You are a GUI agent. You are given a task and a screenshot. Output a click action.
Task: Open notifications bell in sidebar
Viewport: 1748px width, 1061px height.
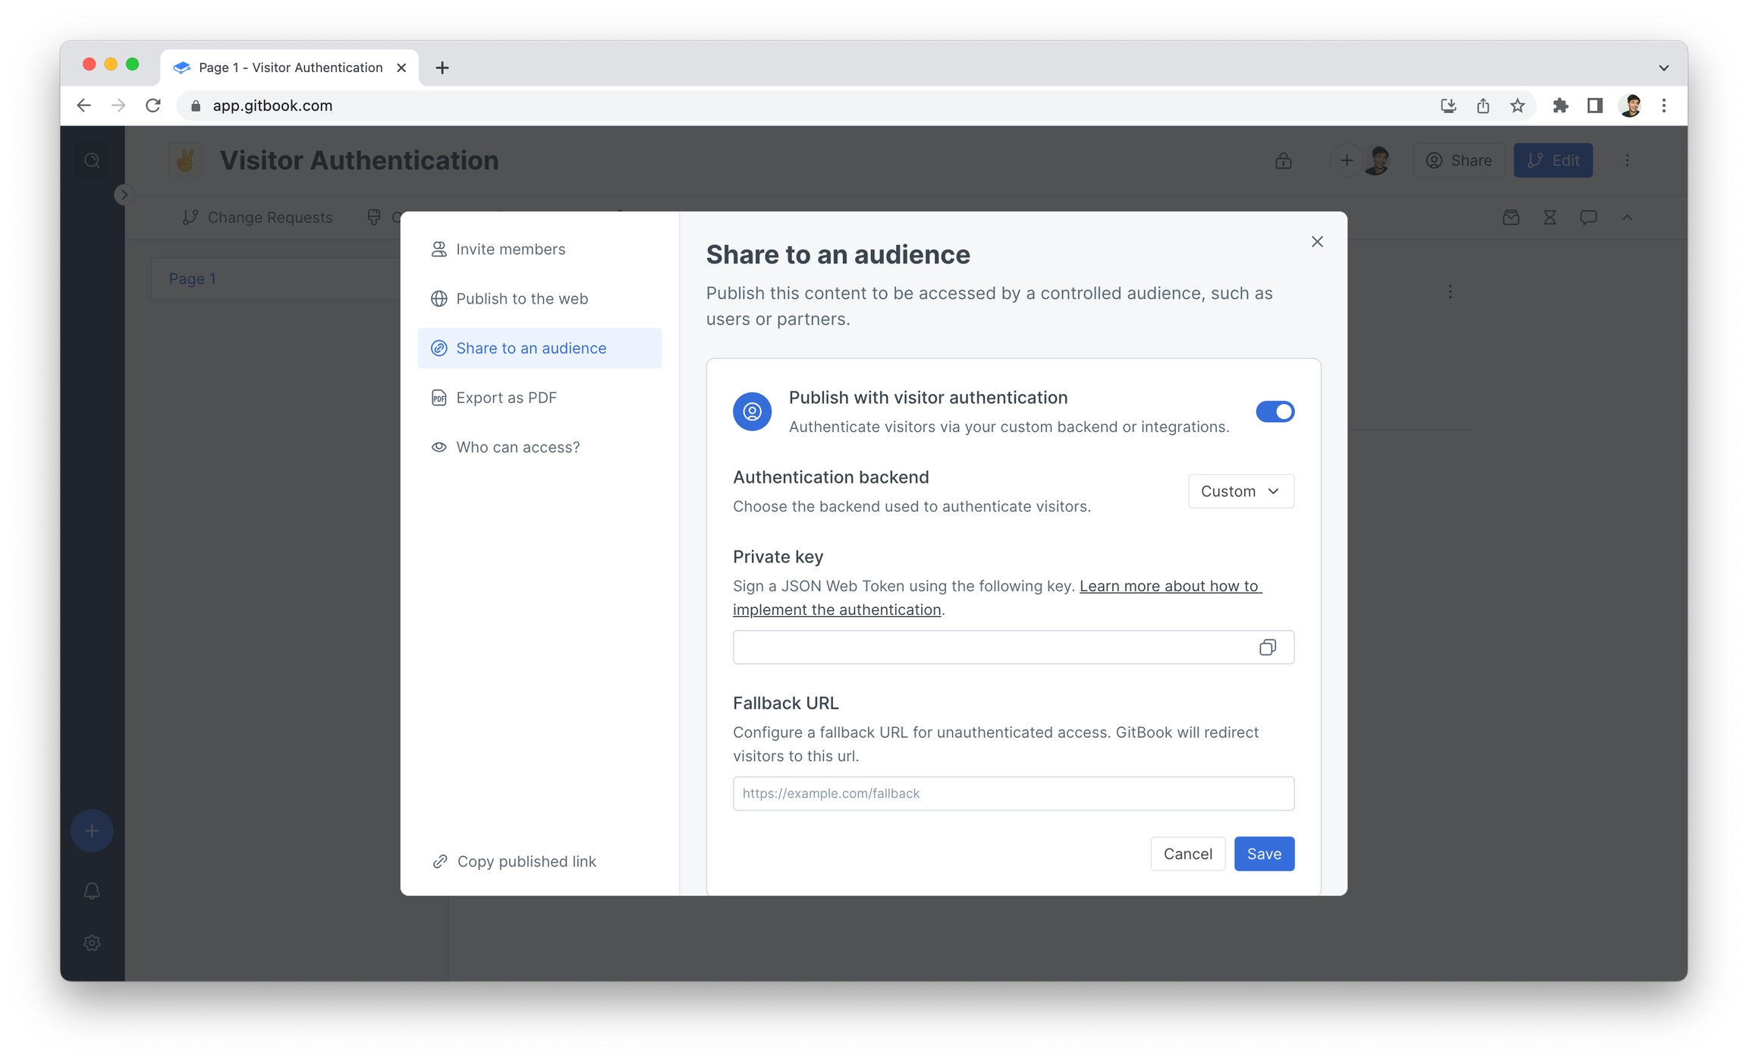[x=92, y=891]
